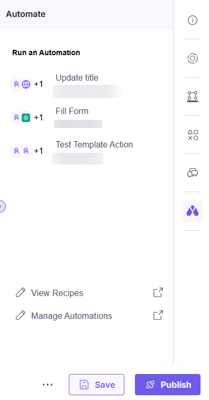The height and width of the screenshot is (400, 209).
Task: Open the three-dots more options menu
Action: pyautogui.click(x=48, y=385)
